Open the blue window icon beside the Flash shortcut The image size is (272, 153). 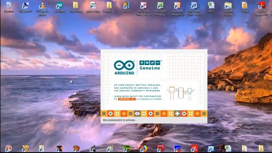tap(177, 148)
